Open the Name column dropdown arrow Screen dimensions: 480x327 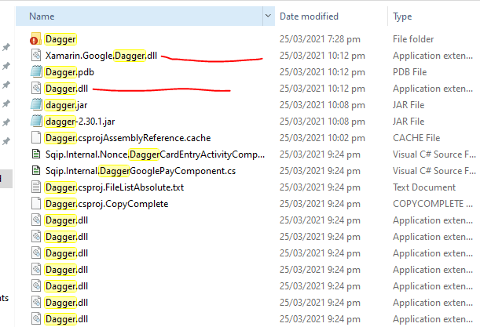(268, 16)
